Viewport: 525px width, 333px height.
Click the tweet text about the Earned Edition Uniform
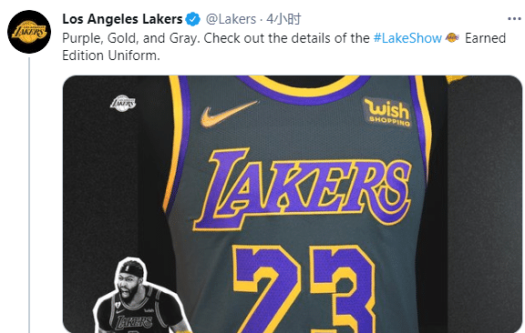(284, 46)
